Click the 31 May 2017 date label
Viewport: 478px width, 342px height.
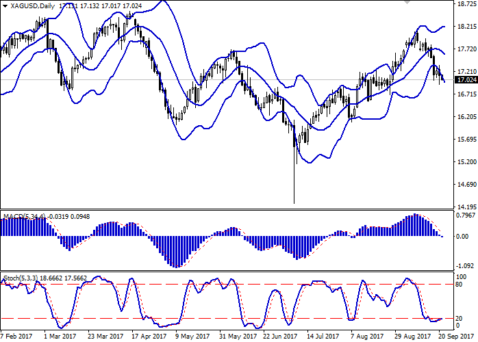click(x=237, y=337)
